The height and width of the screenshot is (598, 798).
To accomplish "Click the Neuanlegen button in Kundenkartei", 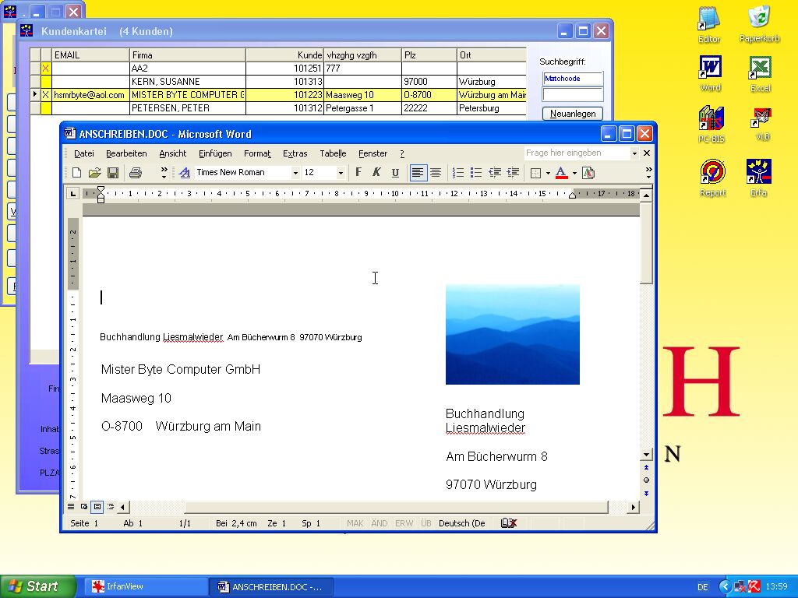I will click(573, 114).
